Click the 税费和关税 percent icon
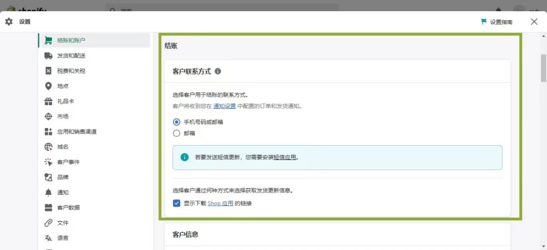The image size is (547, 250). tap(49, 71)
